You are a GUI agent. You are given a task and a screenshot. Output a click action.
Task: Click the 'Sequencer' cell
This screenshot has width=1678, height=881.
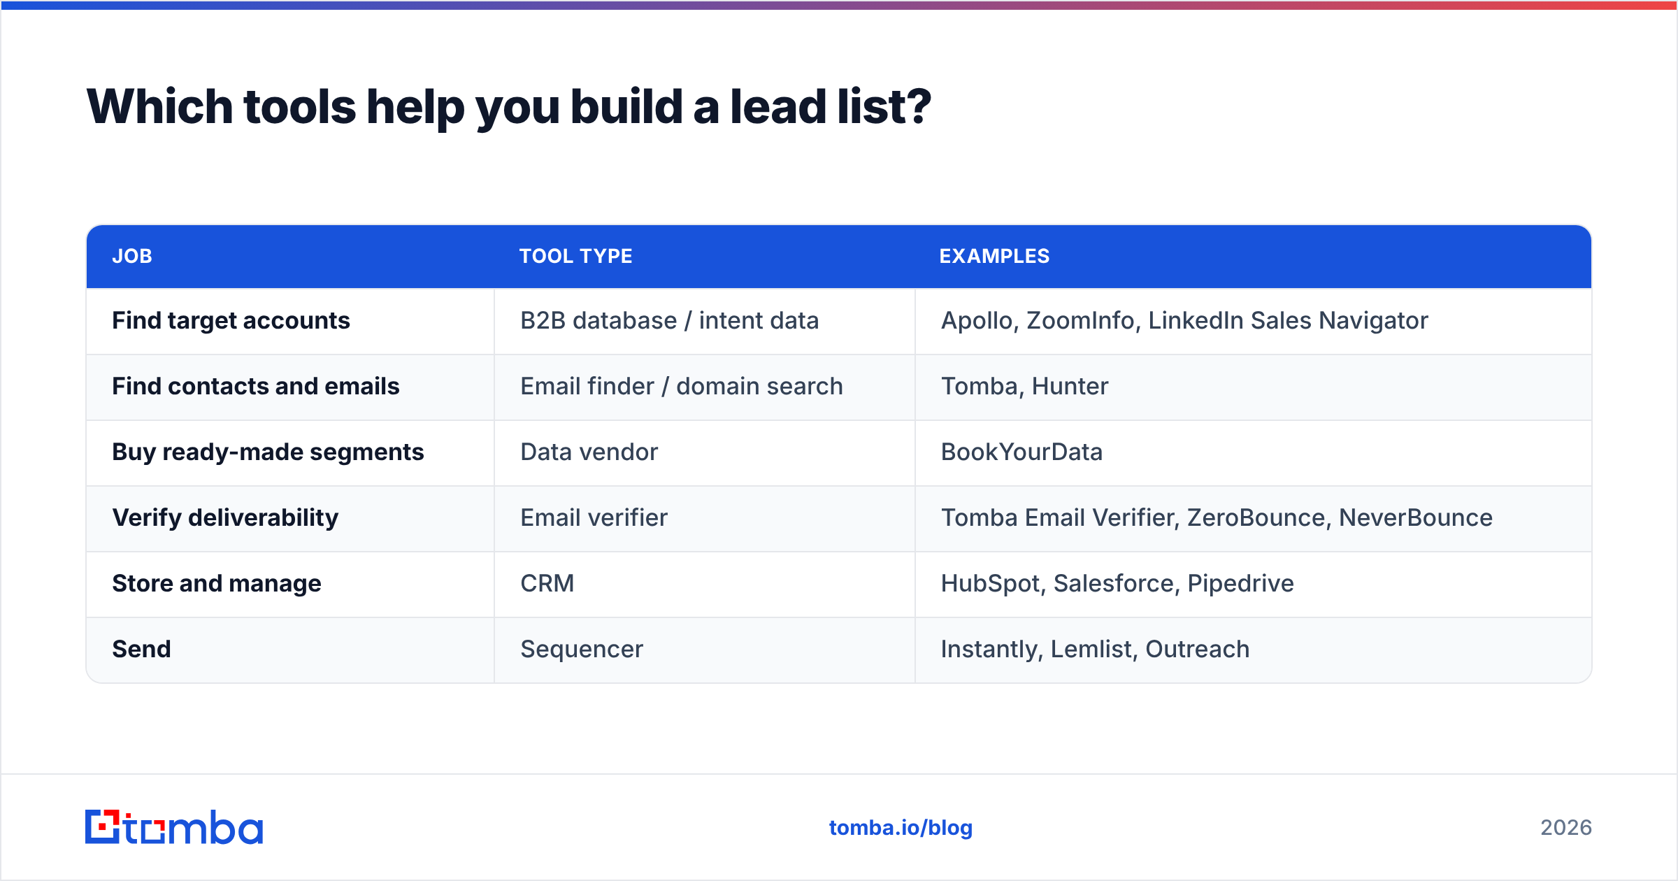click(705, 650)
